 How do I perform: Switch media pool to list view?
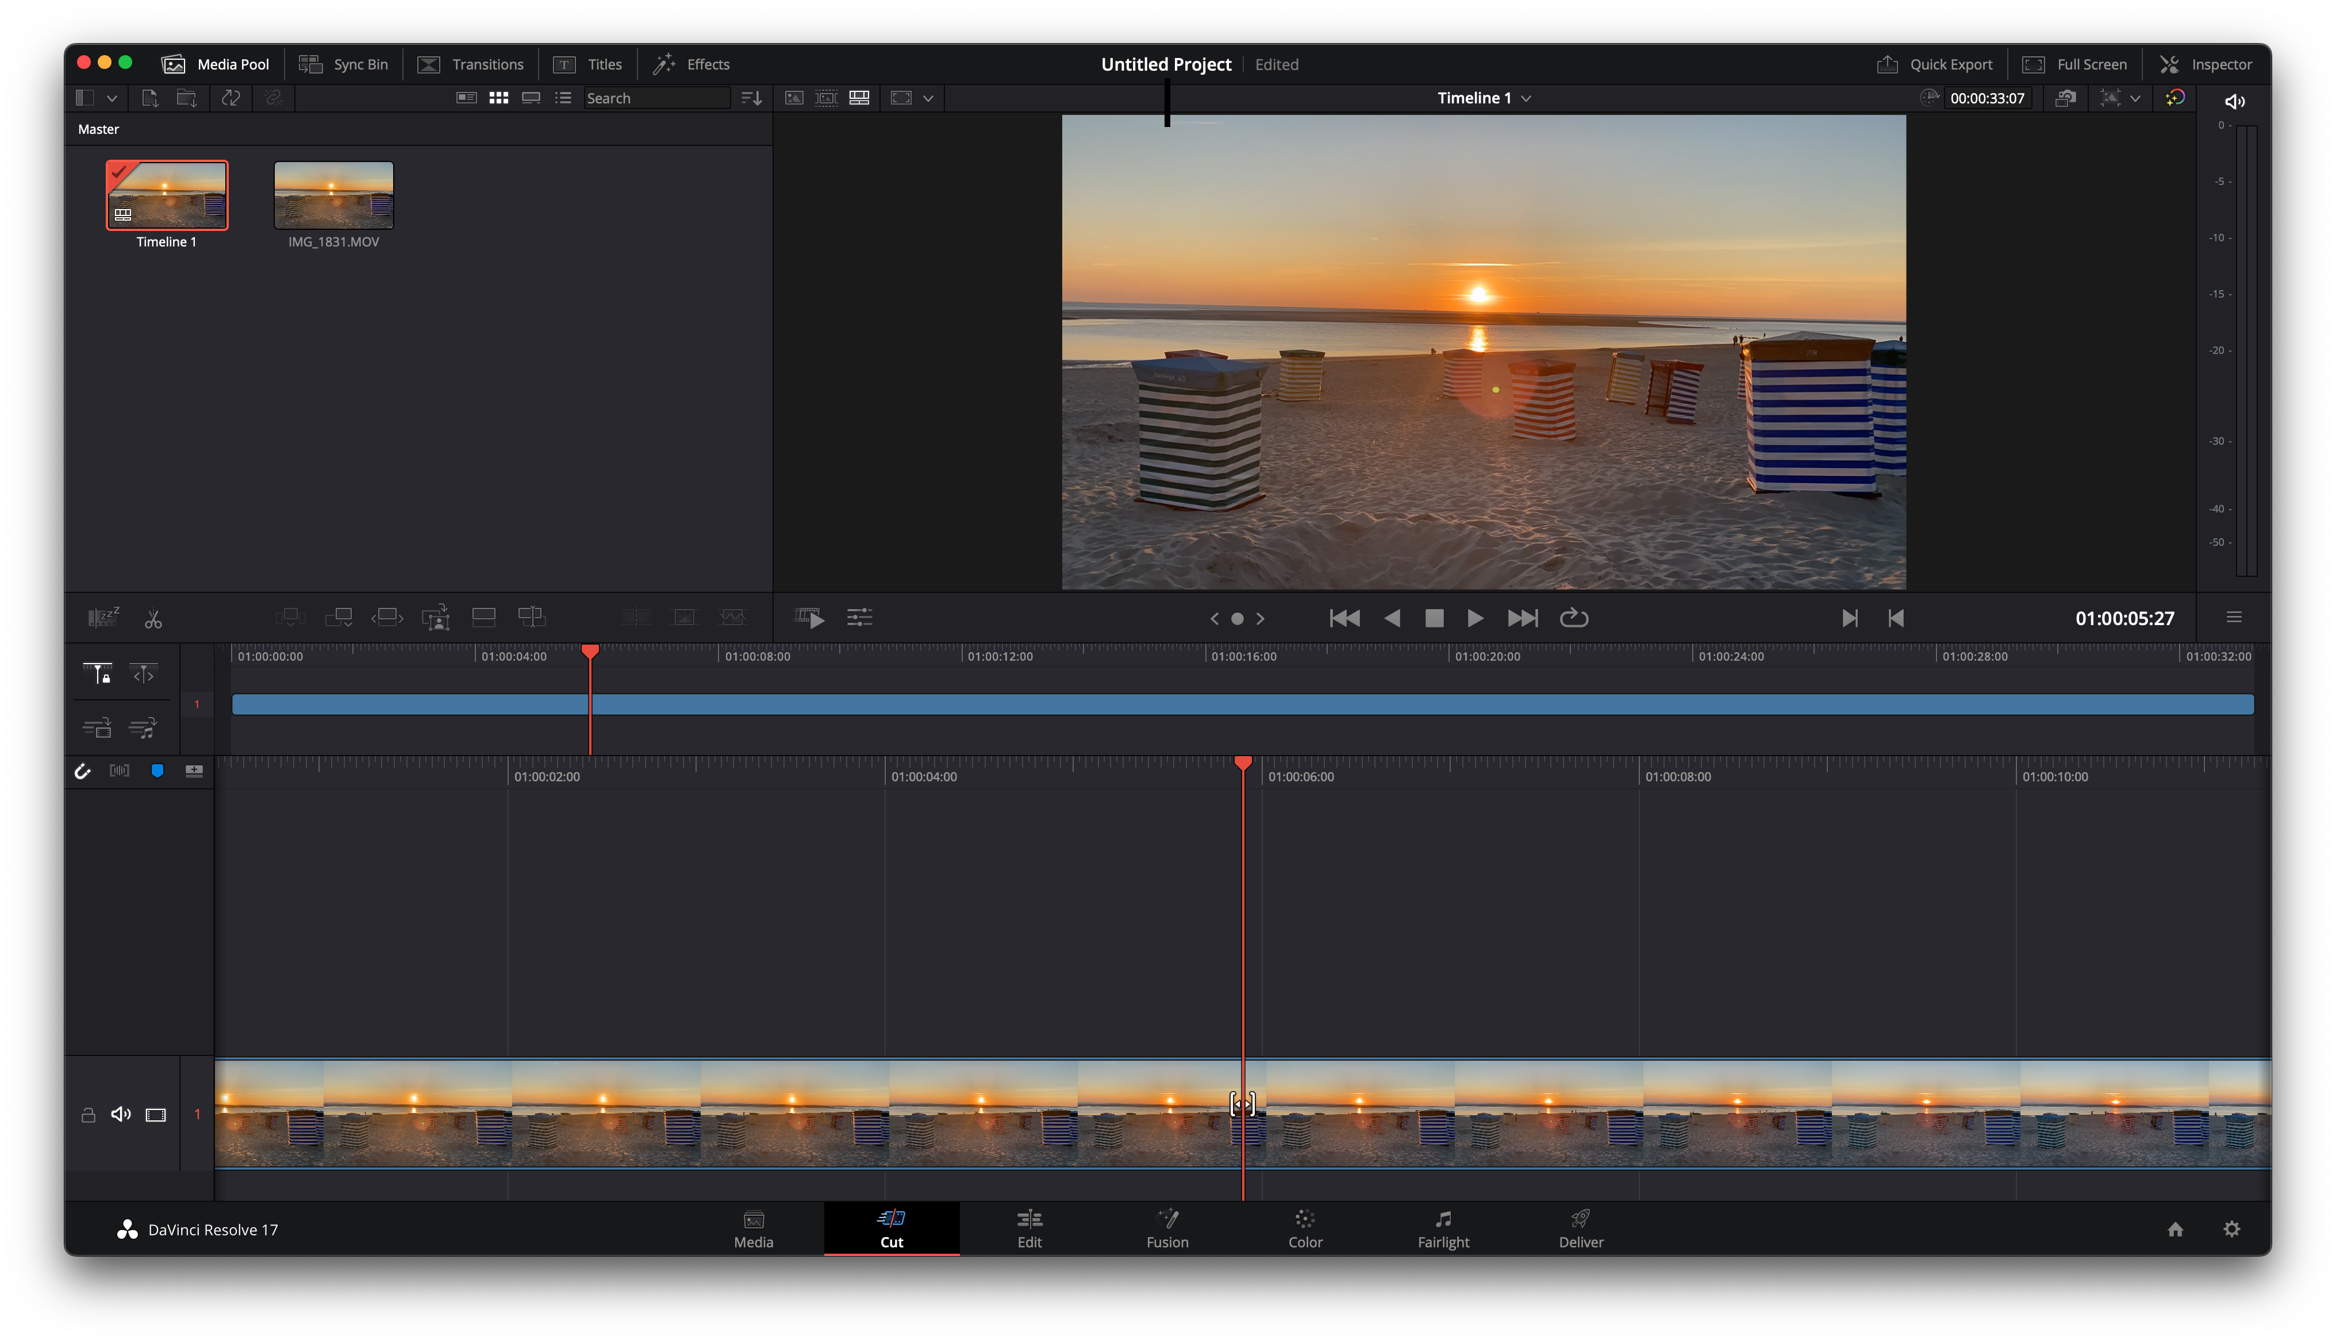pos(563,98)
